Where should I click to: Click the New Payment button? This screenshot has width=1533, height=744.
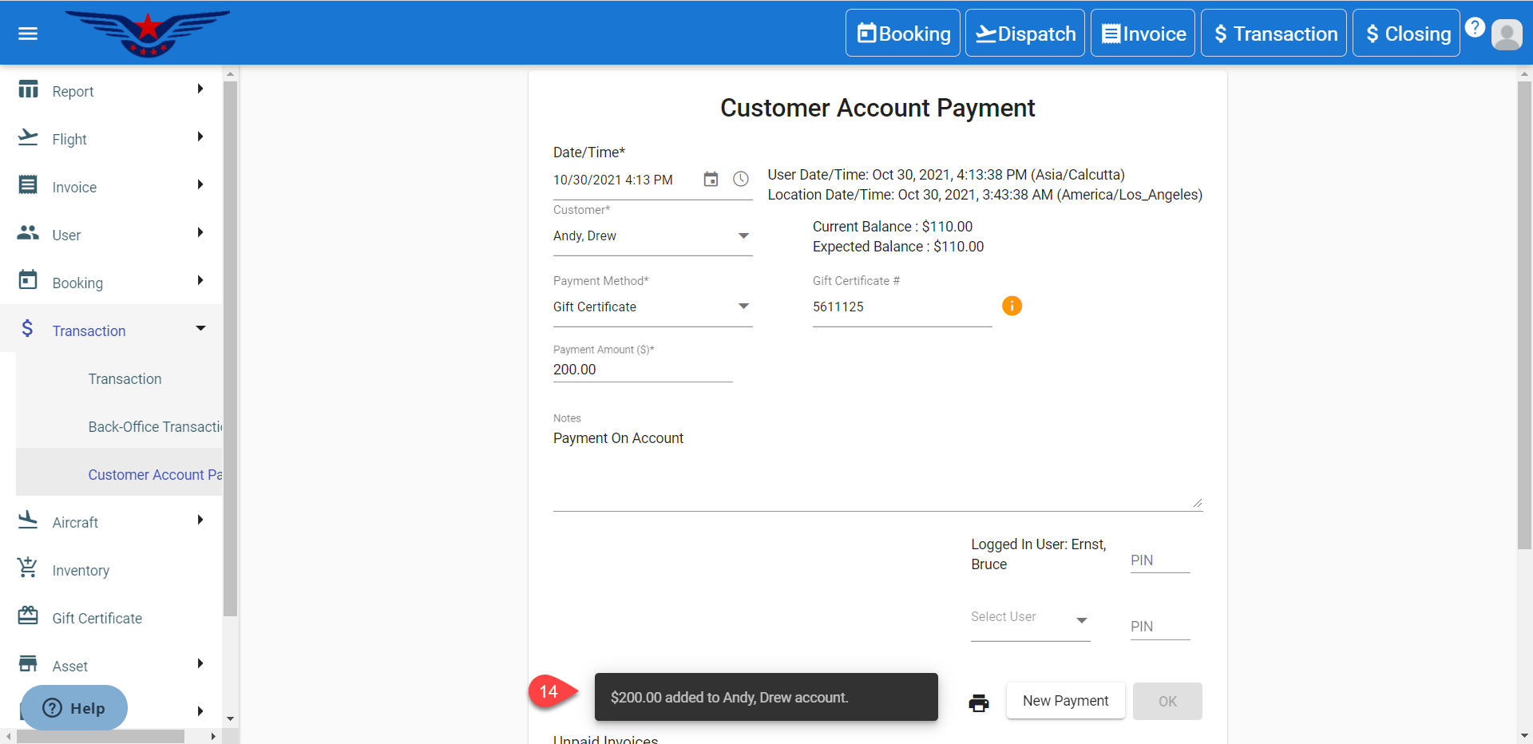coord(1065,701)
